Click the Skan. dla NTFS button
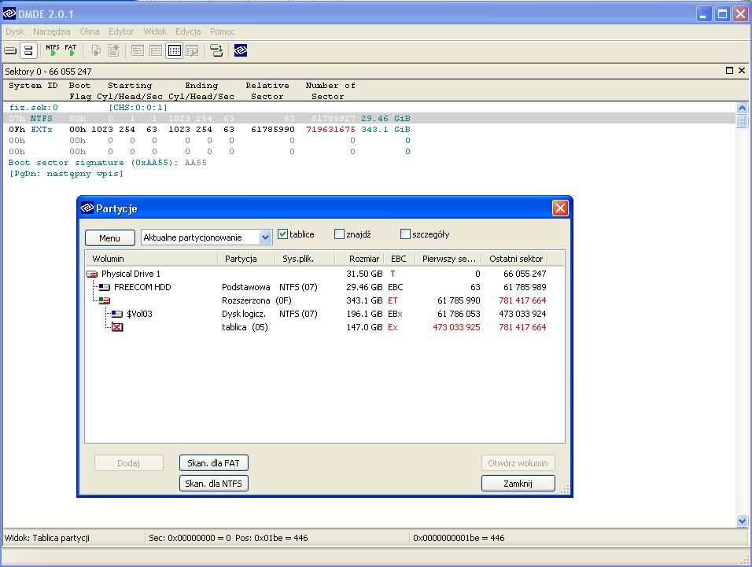 point(213,483)
